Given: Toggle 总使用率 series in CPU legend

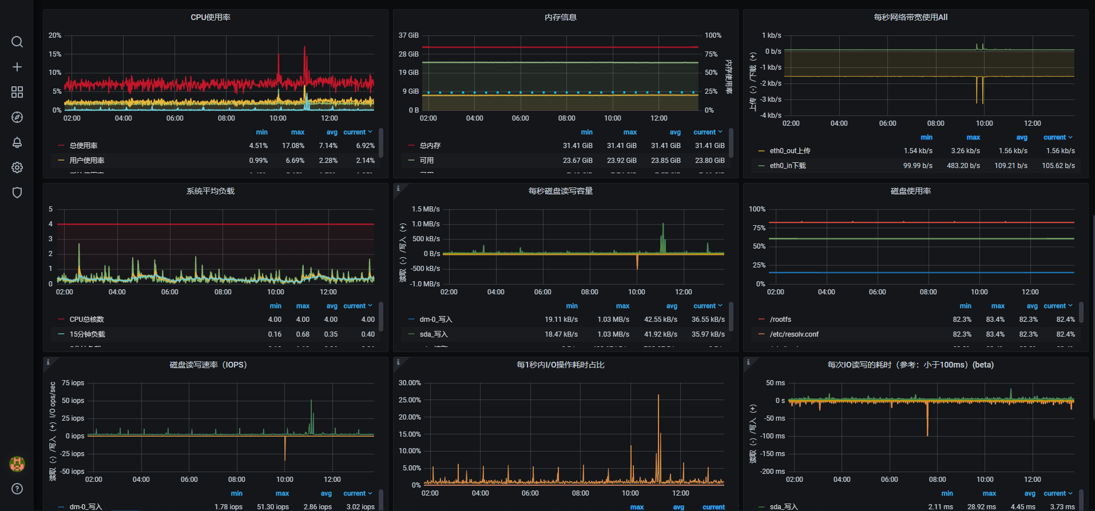Looking at the screenshot, I should click(84, 146).
